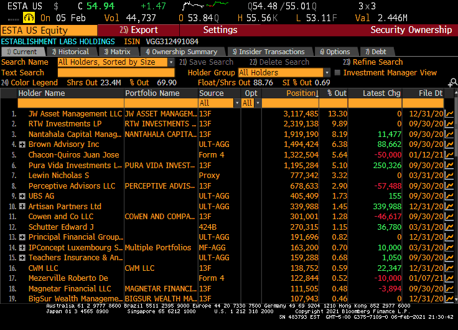Expand Principal Financial Group holder group

tap(22, 237)
